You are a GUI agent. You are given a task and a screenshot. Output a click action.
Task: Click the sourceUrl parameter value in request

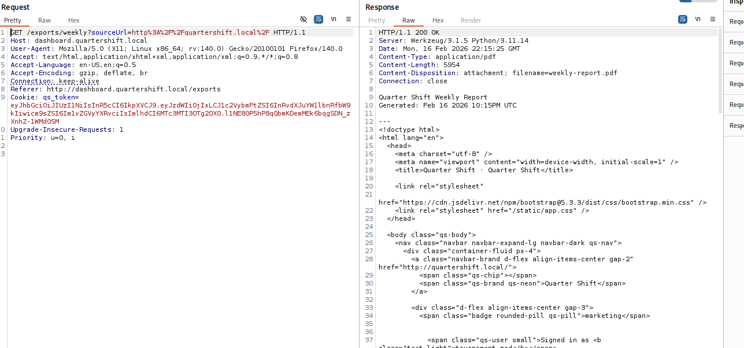point(201,32)
